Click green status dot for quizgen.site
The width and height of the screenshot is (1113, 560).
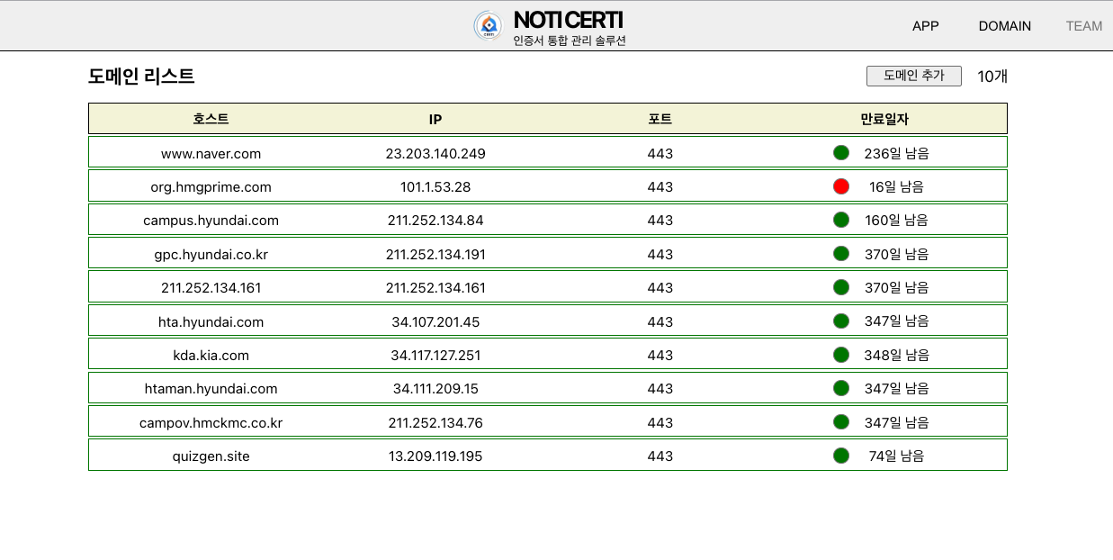point(841,455)
